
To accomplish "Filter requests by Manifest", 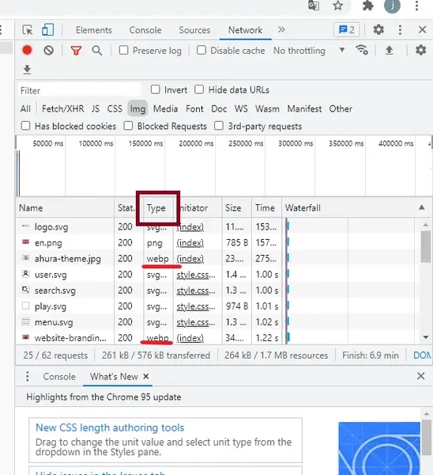I will point(304,108).
